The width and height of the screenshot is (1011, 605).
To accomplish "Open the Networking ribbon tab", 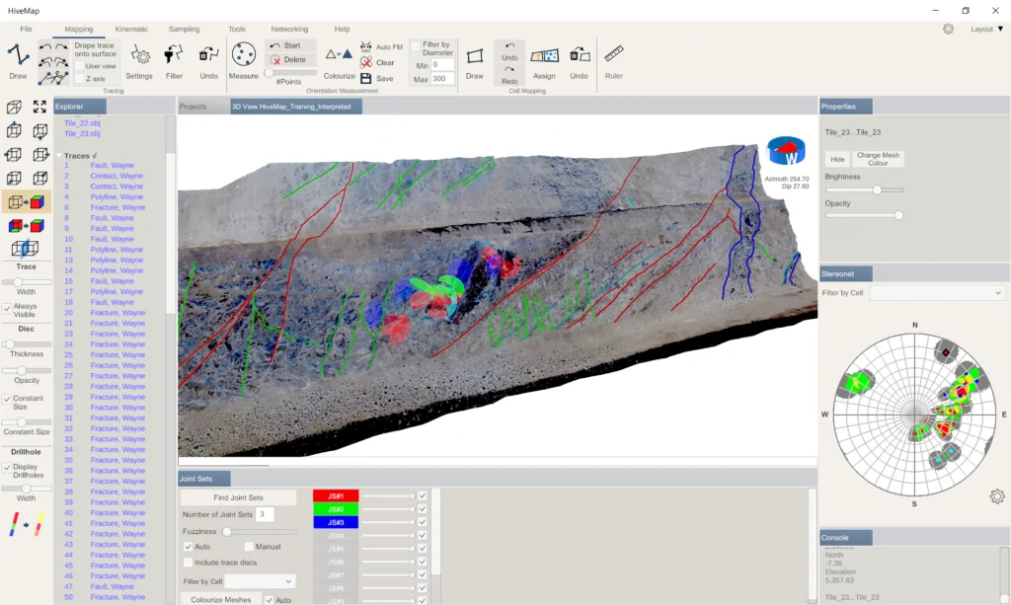I will point(289,29).
